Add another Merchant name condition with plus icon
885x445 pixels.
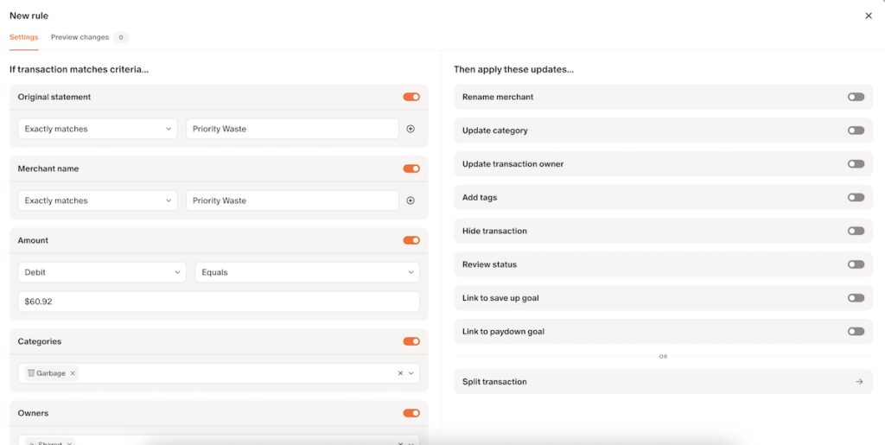tap(411, 200)
